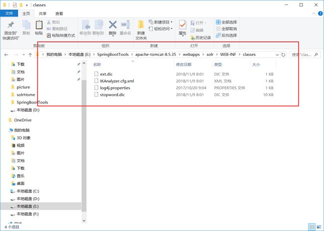Screen dimensions: 324x231
Task: Switch to large icons view layout
Action: click(319, 227)
